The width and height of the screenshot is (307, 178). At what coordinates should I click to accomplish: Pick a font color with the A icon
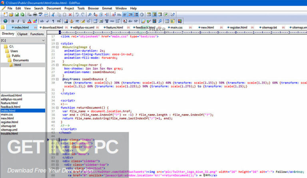[29, 21]
